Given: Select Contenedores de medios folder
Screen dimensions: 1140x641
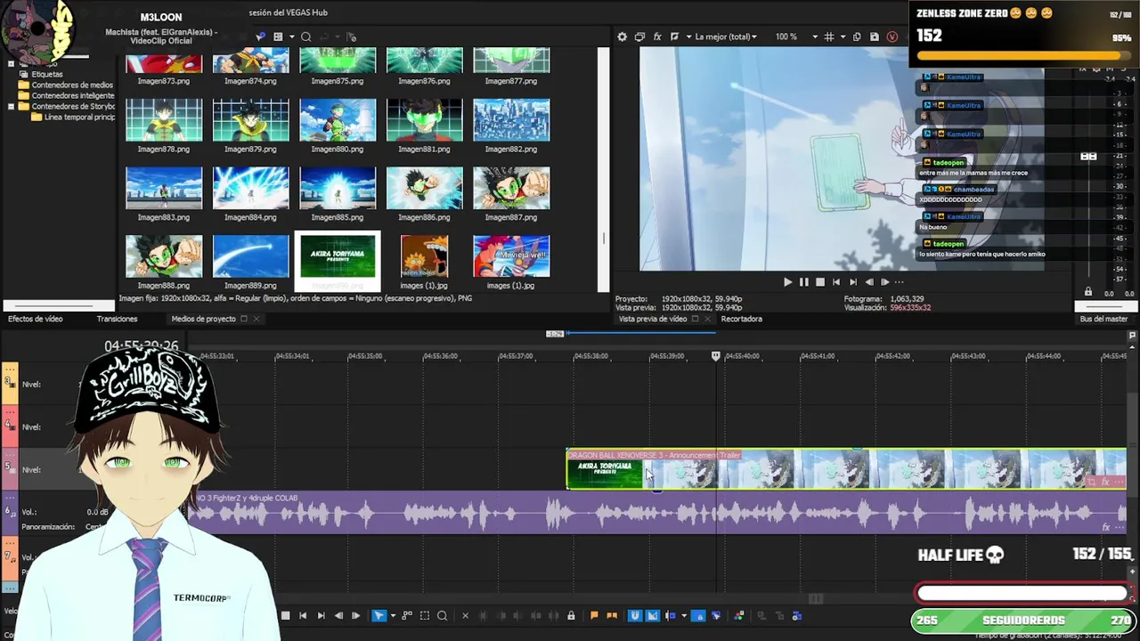Looking at the screenshot, I should 72,85.
